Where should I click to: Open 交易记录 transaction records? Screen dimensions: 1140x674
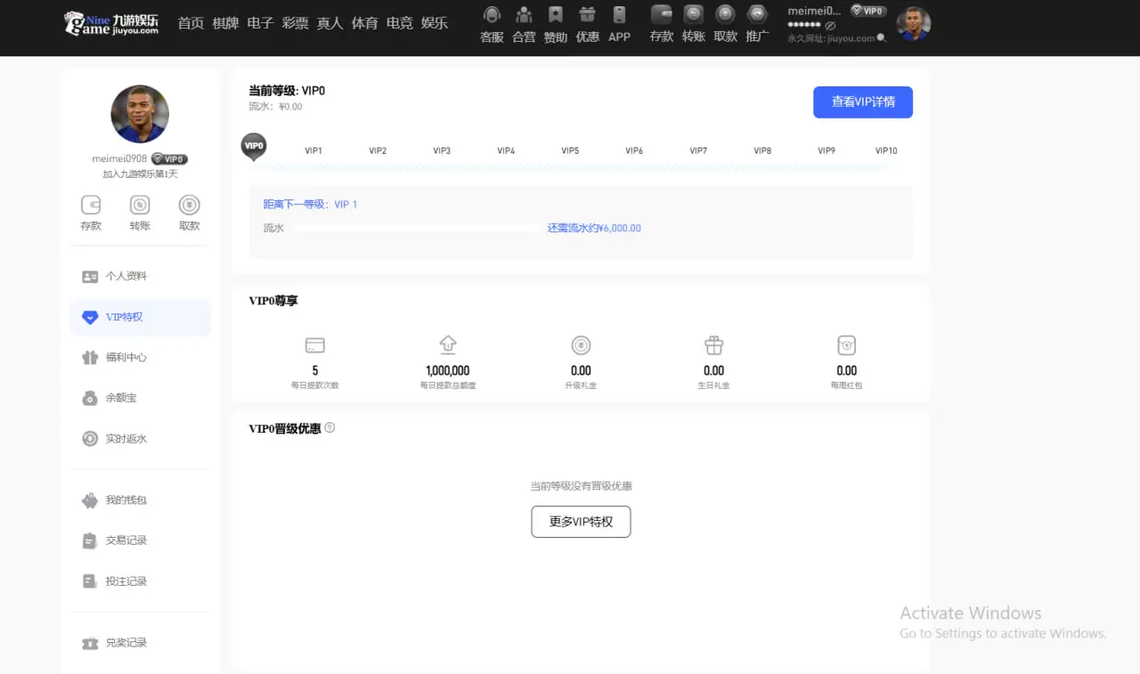(126, 540)
